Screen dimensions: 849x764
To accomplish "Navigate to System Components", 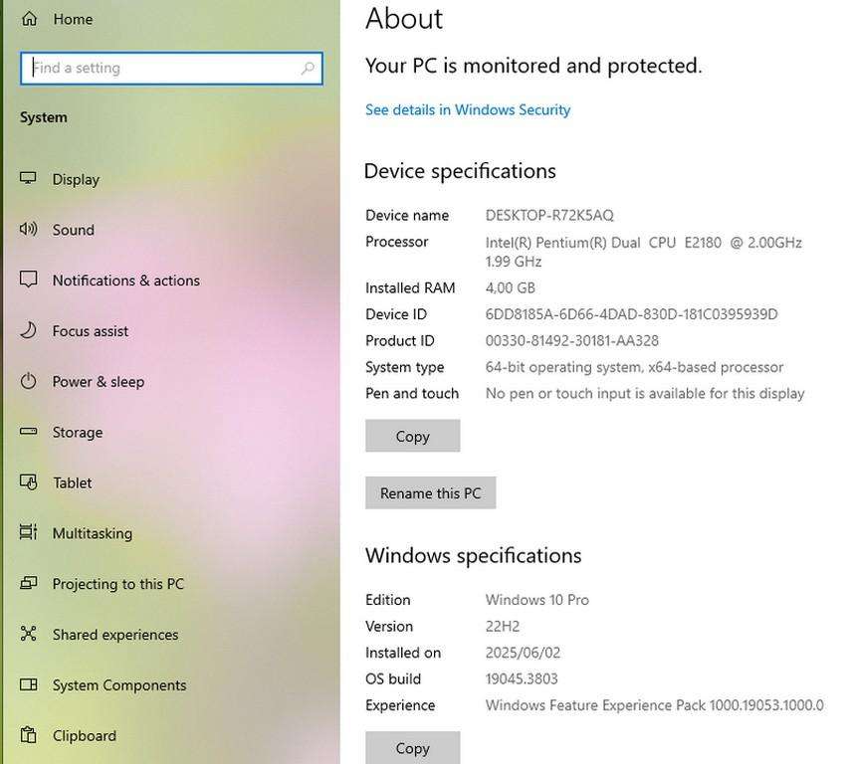I will click(118, 685).
